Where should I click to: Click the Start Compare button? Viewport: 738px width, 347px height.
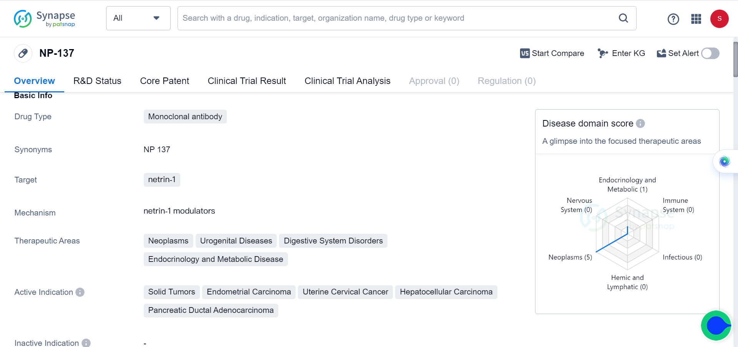(552, 53)
